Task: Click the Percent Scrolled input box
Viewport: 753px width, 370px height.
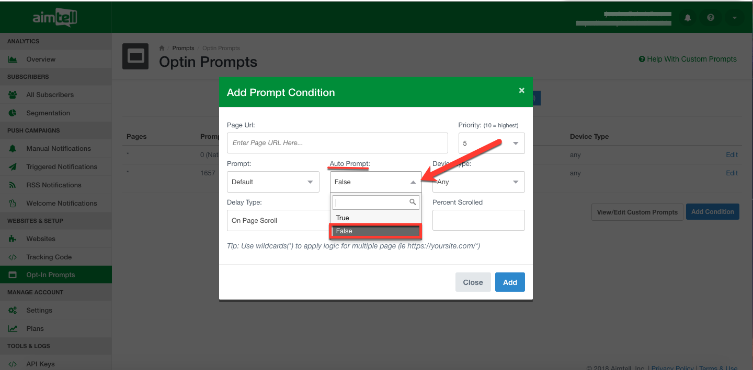Action: (x=478, y=220)
